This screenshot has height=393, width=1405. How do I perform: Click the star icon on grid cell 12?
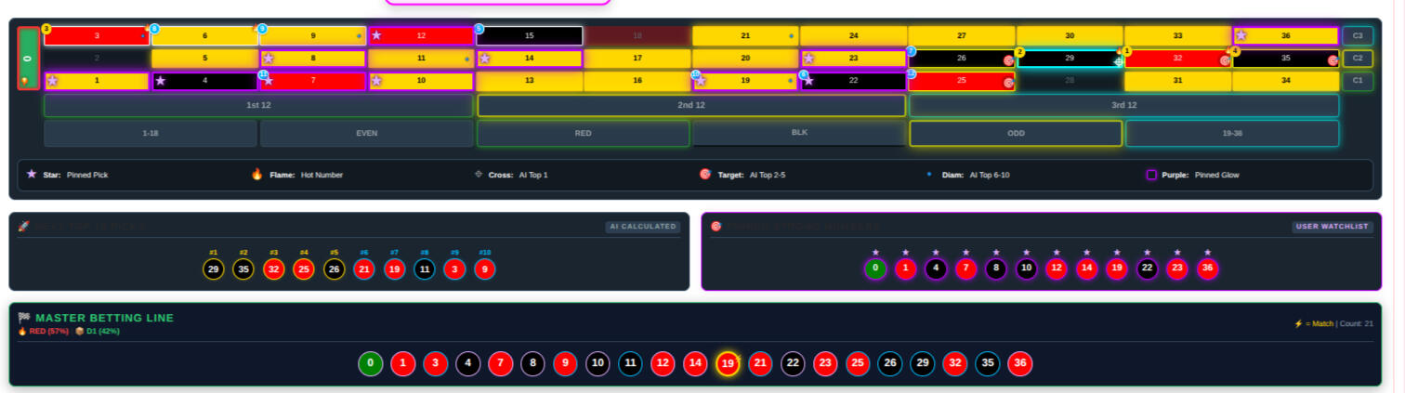376,36
